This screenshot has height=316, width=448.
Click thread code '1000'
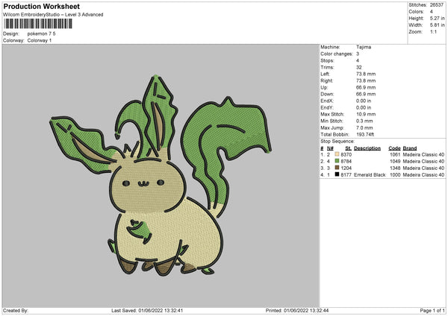395,174
